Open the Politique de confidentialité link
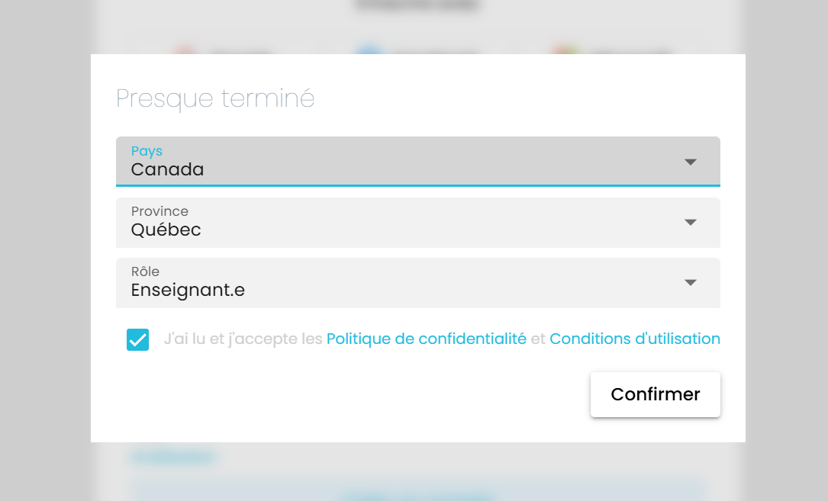 pos(426,339)
